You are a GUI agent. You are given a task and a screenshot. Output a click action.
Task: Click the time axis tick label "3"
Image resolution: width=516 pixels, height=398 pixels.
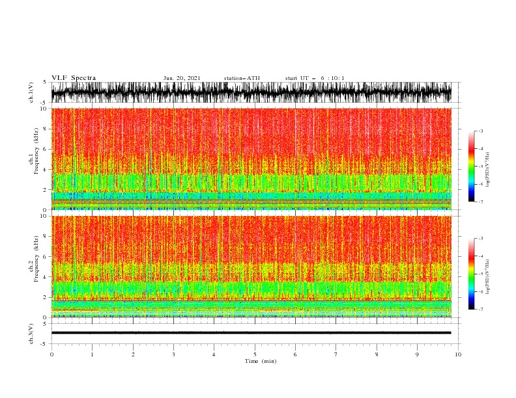[173, 354]
